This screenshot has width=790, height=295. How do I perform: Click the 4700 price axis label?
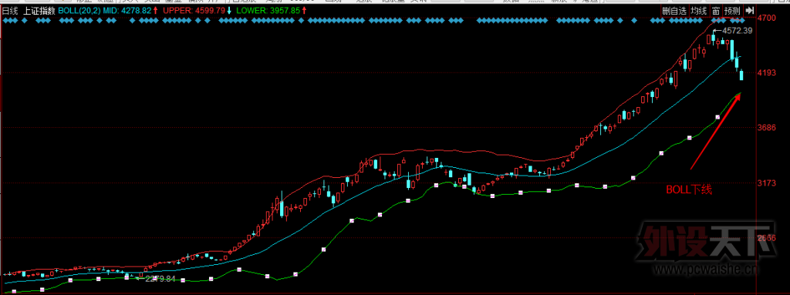click(x=766, y=18)
